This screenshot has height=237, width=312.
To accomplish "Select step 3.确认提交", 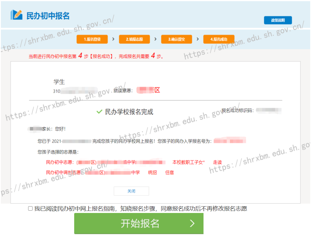I will (x=177, y=39).
